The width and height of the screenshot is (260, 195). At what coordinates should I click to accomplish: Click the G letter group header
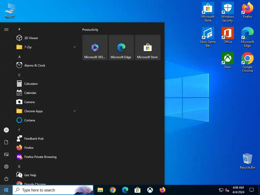[x=19, y=166]
